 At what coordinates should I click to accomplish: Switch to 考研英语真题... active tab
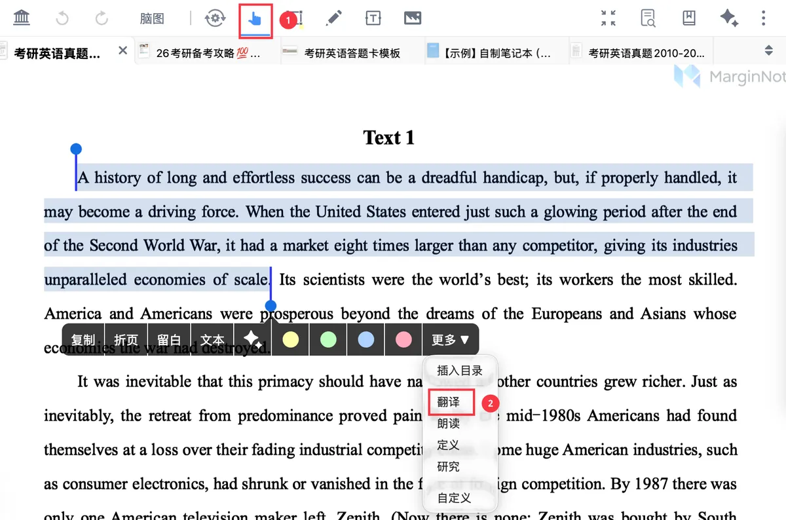pos(58,53)
